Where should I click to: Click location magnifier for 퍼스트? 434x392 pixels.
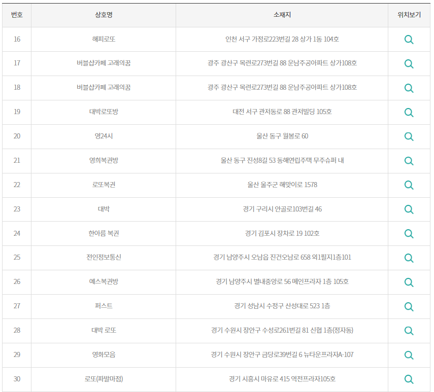[409, 307]
